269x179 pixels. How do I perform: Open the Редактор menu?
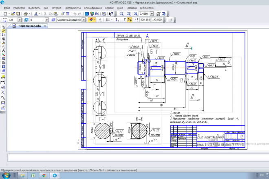coord(19,8)
